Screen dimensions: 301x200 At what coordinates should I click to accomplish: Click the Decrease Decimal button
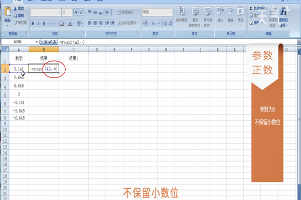(x=170, y=23)
